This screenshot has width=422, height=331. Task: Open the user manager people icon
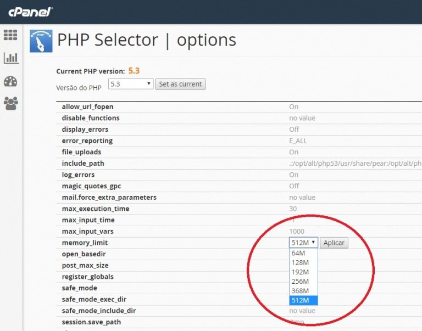(x=10, y=103)
